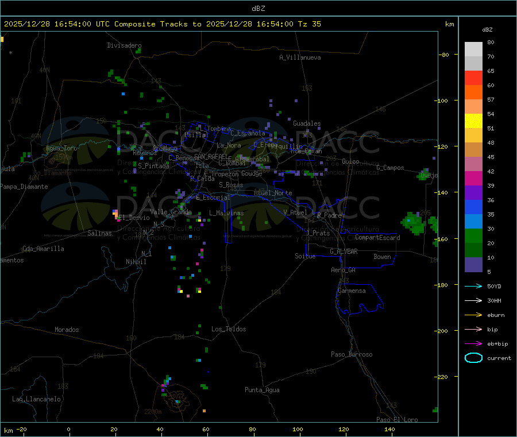Select the orange eburn arrow icon

coord(473,315)
